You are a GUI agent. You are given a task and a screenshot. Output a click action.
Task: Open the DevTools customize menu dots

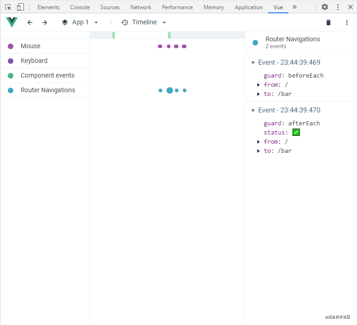coord(338,7)
